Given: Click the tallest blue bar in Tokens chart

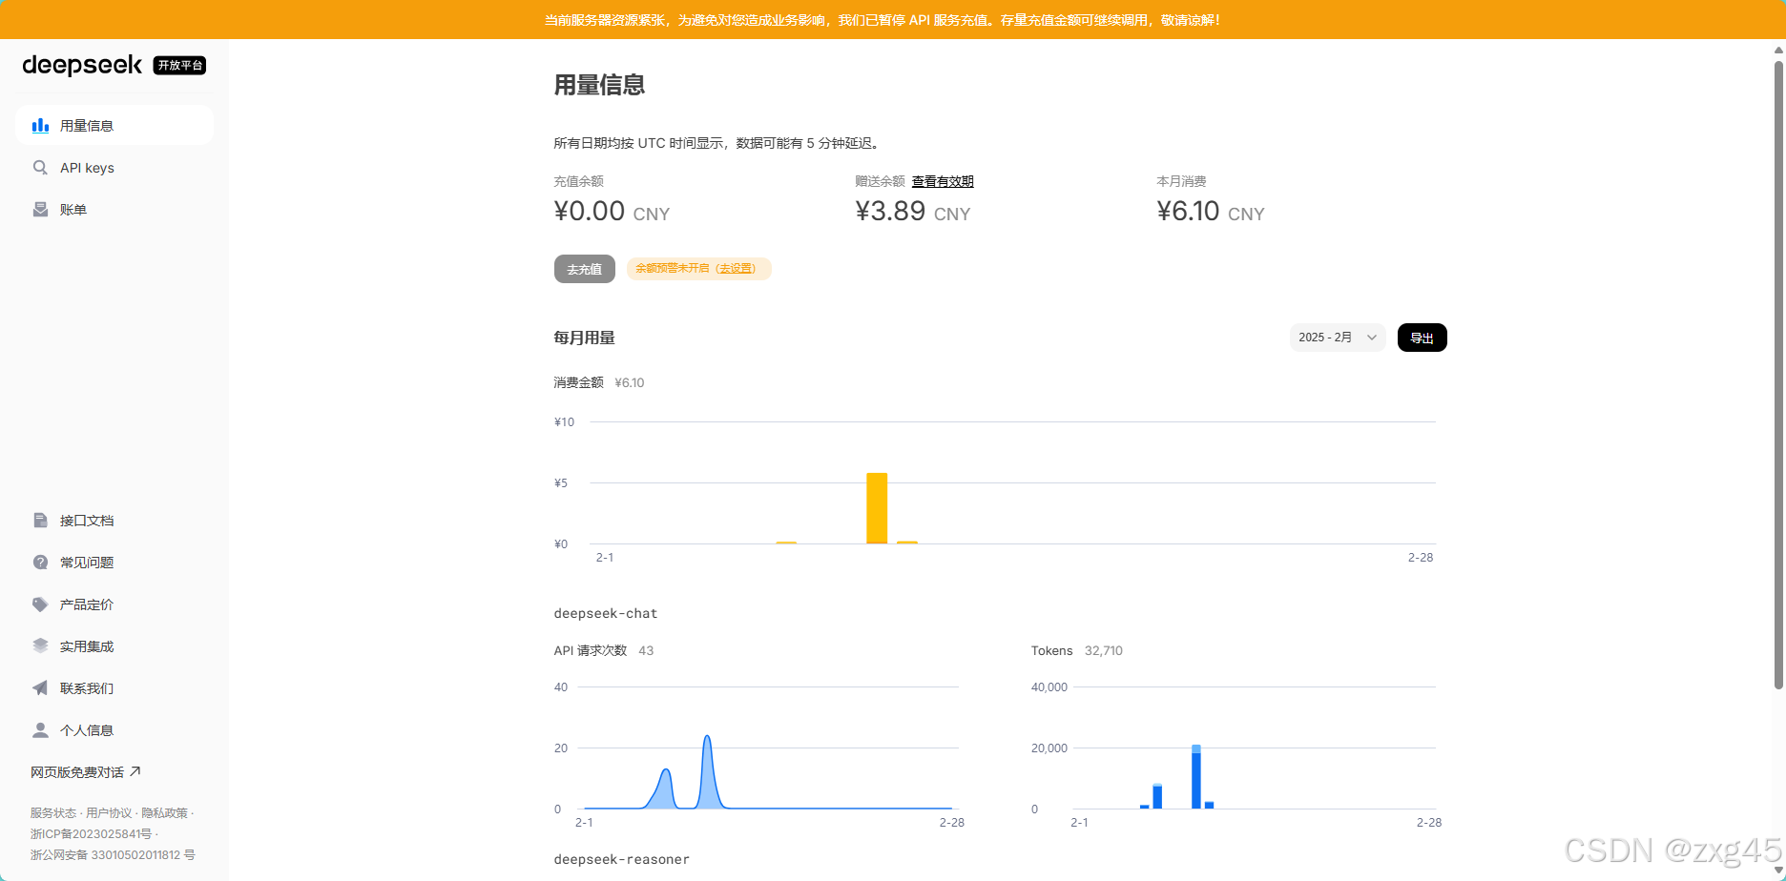Looking at the screenshot, I should (x=1196, y=777).
